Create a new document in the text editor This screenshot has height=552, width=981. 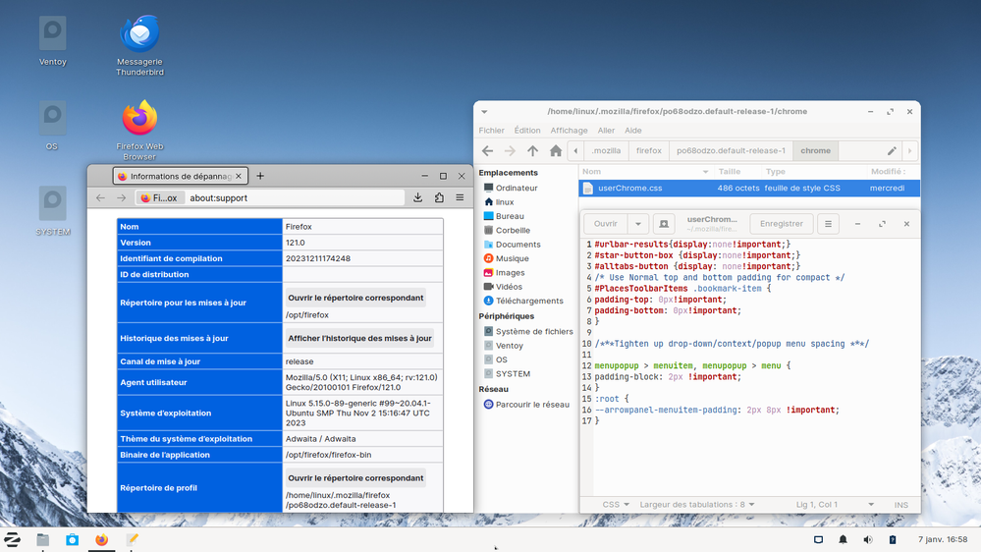tap(664, 223)
